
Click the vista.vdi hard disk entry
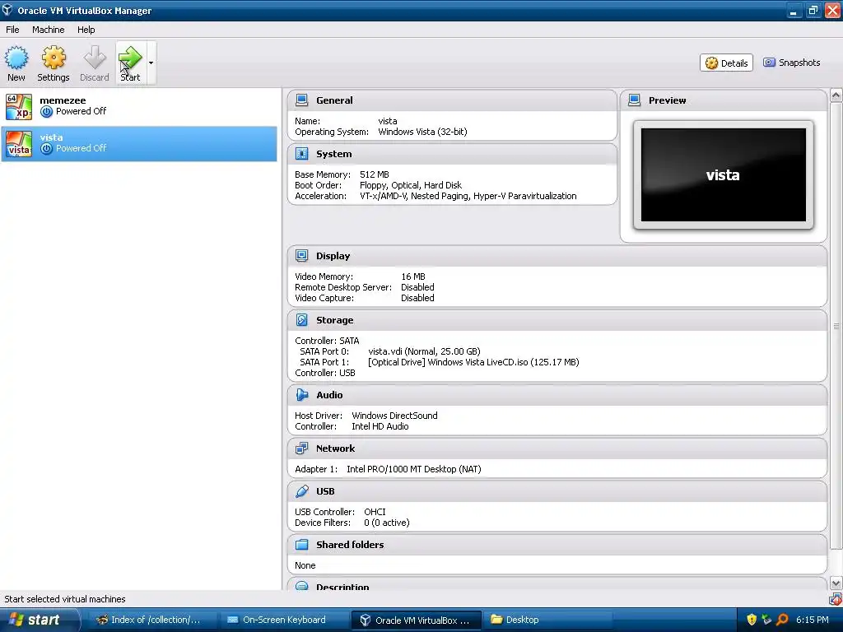424,351
